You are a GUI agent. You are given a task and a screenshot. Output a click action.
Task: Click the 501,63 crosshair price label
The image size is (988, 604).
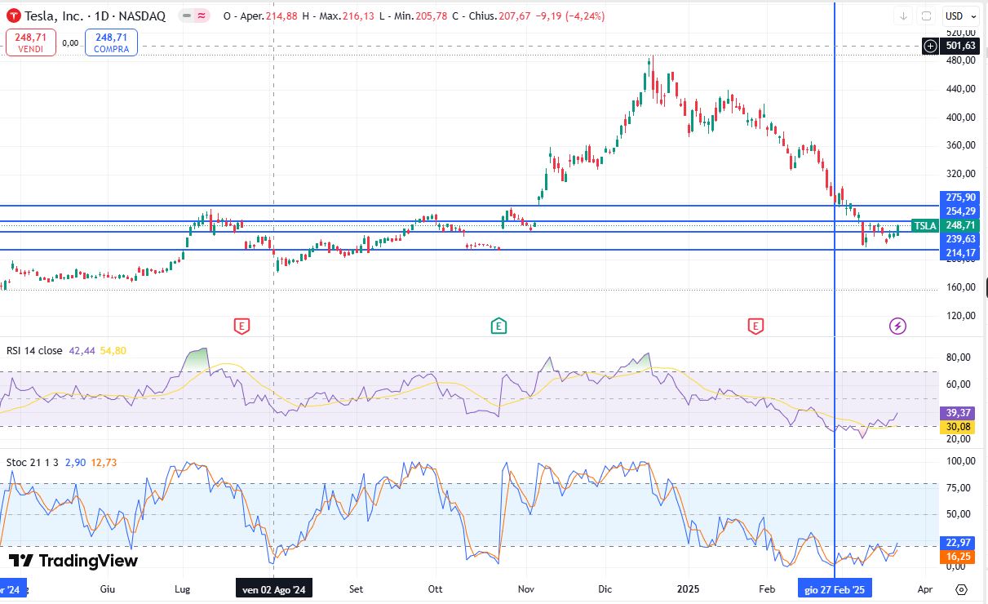click(x=961, y=46)
